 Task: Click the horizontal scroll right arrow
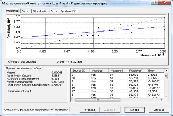click(162, 100)
